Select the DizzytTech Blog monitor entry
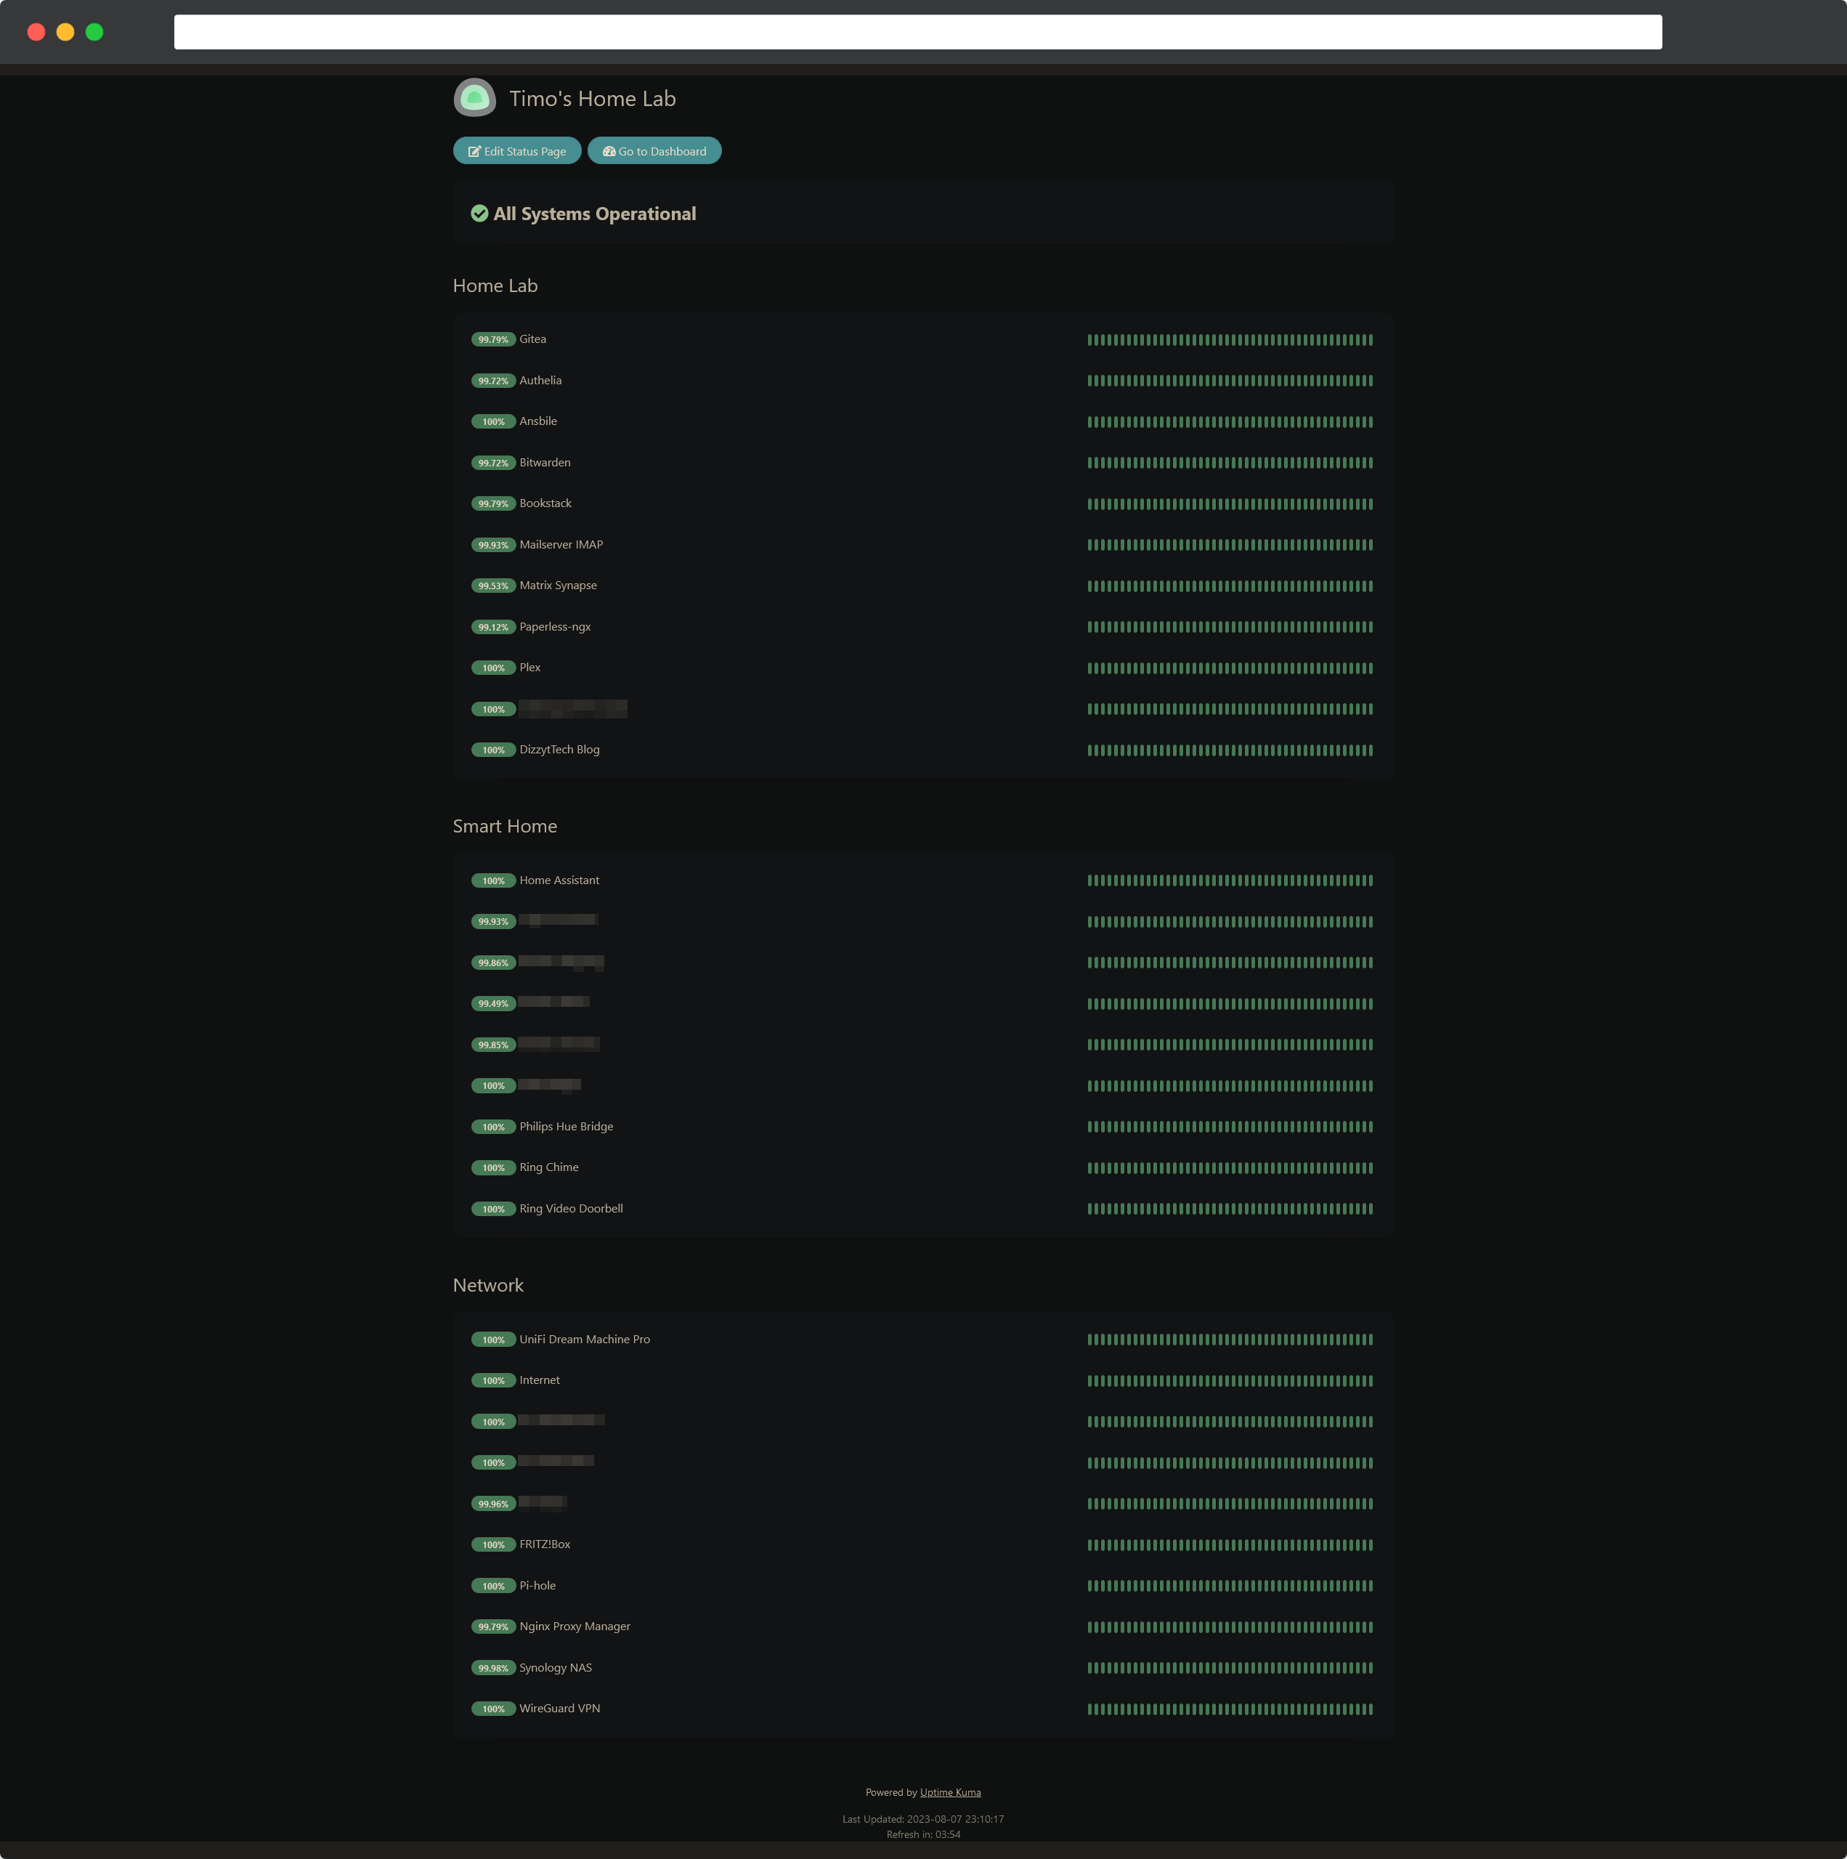Image resolution: width=1847 pixels, height=1859 pixels. (x=559, y=748)
